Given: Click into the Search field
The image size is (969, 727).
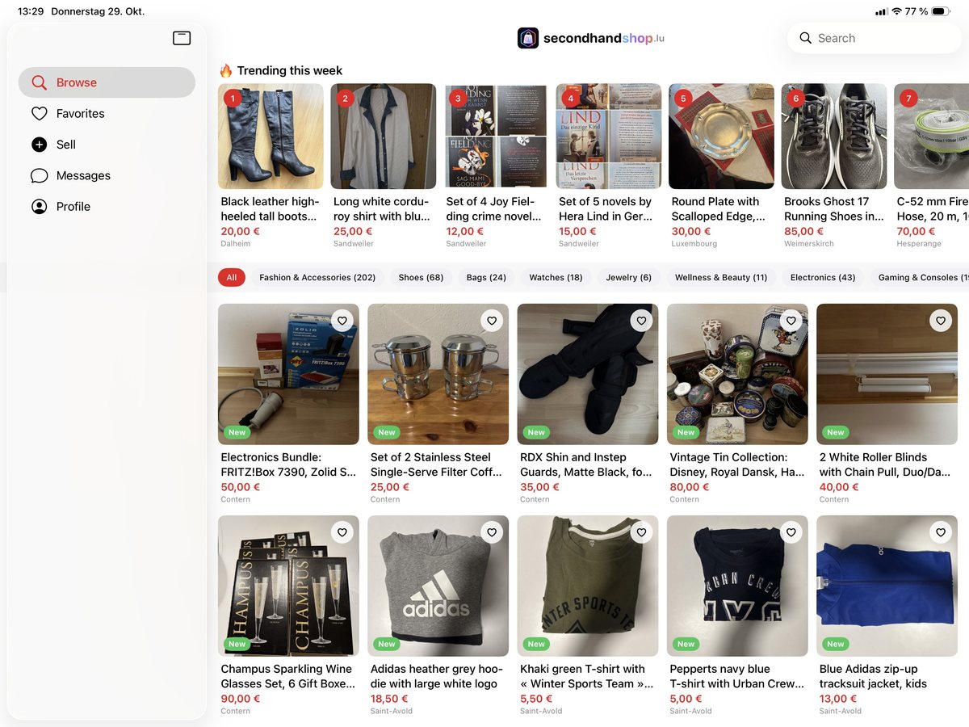Looking at the screenshot, I should coord(874,38).
